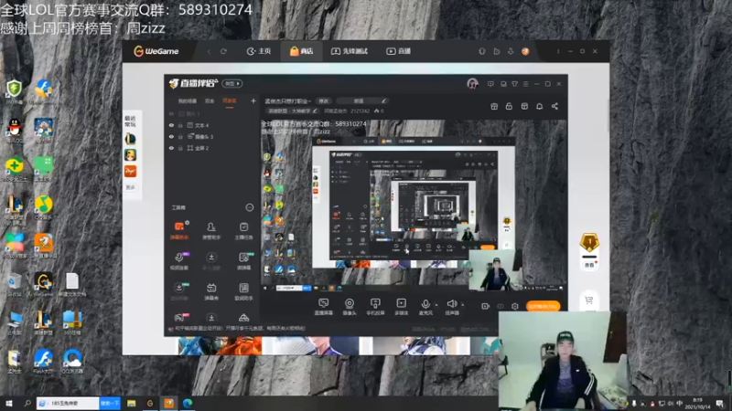The height and width of the screenshot is (411, 732).
Task: Open Windows Start menu
Action: coord(9,403)
